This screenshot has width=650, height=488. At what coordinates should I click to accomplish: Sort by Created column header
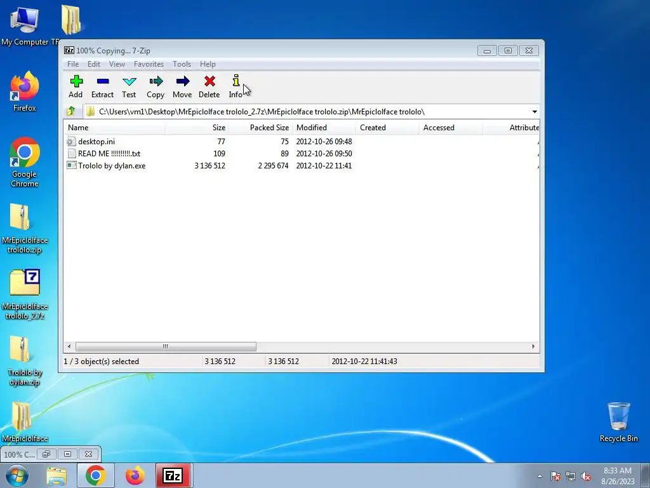[387, 127]
